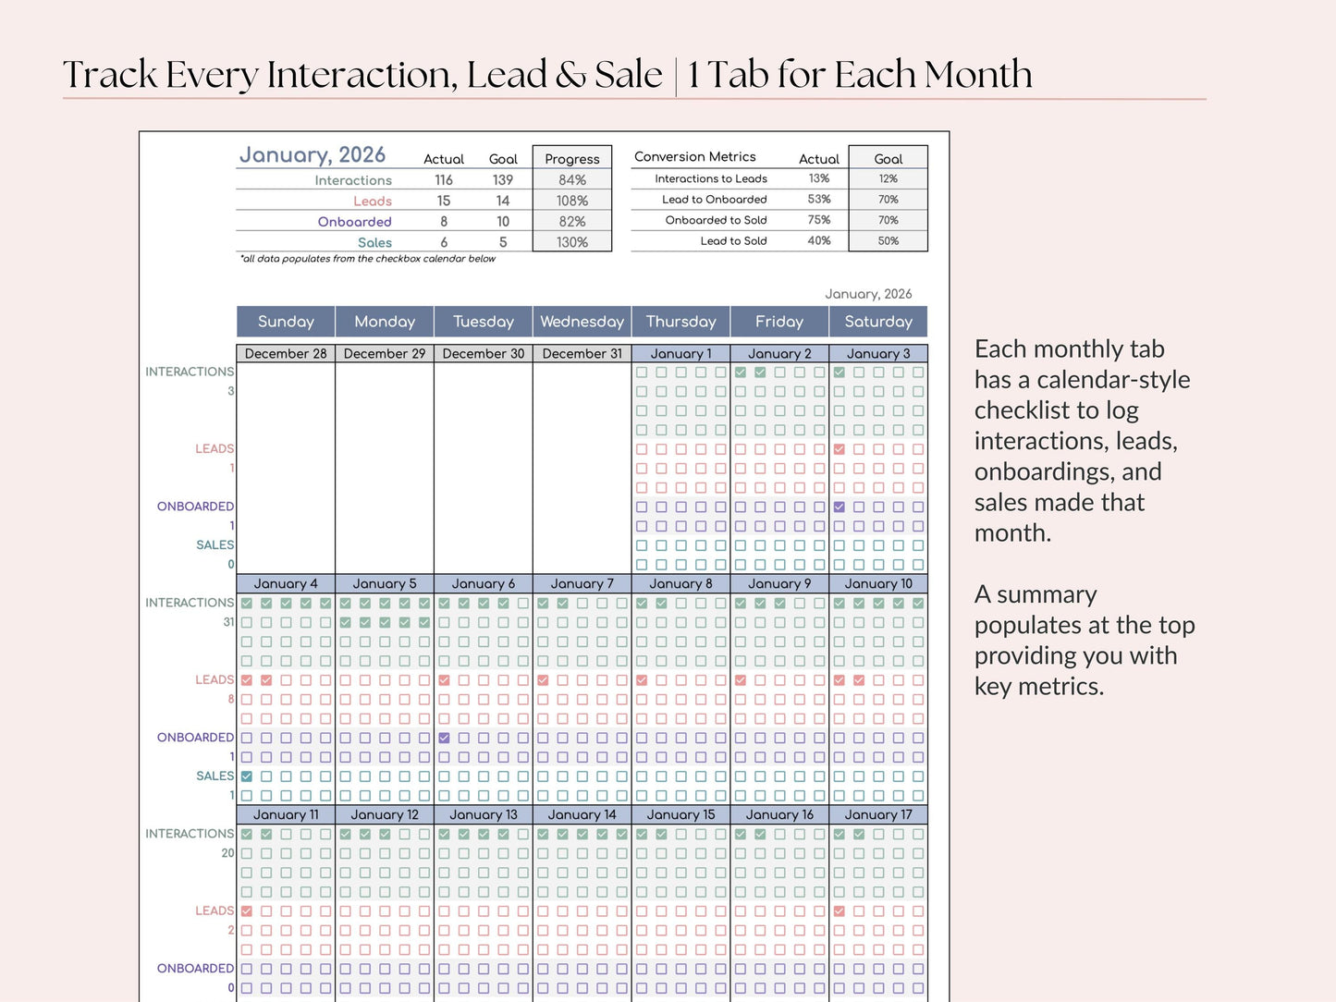Viewport: 1336px width, 1002px height.
Task: Select the January, 2026 title cell
Action: click(x=313, y=155)
